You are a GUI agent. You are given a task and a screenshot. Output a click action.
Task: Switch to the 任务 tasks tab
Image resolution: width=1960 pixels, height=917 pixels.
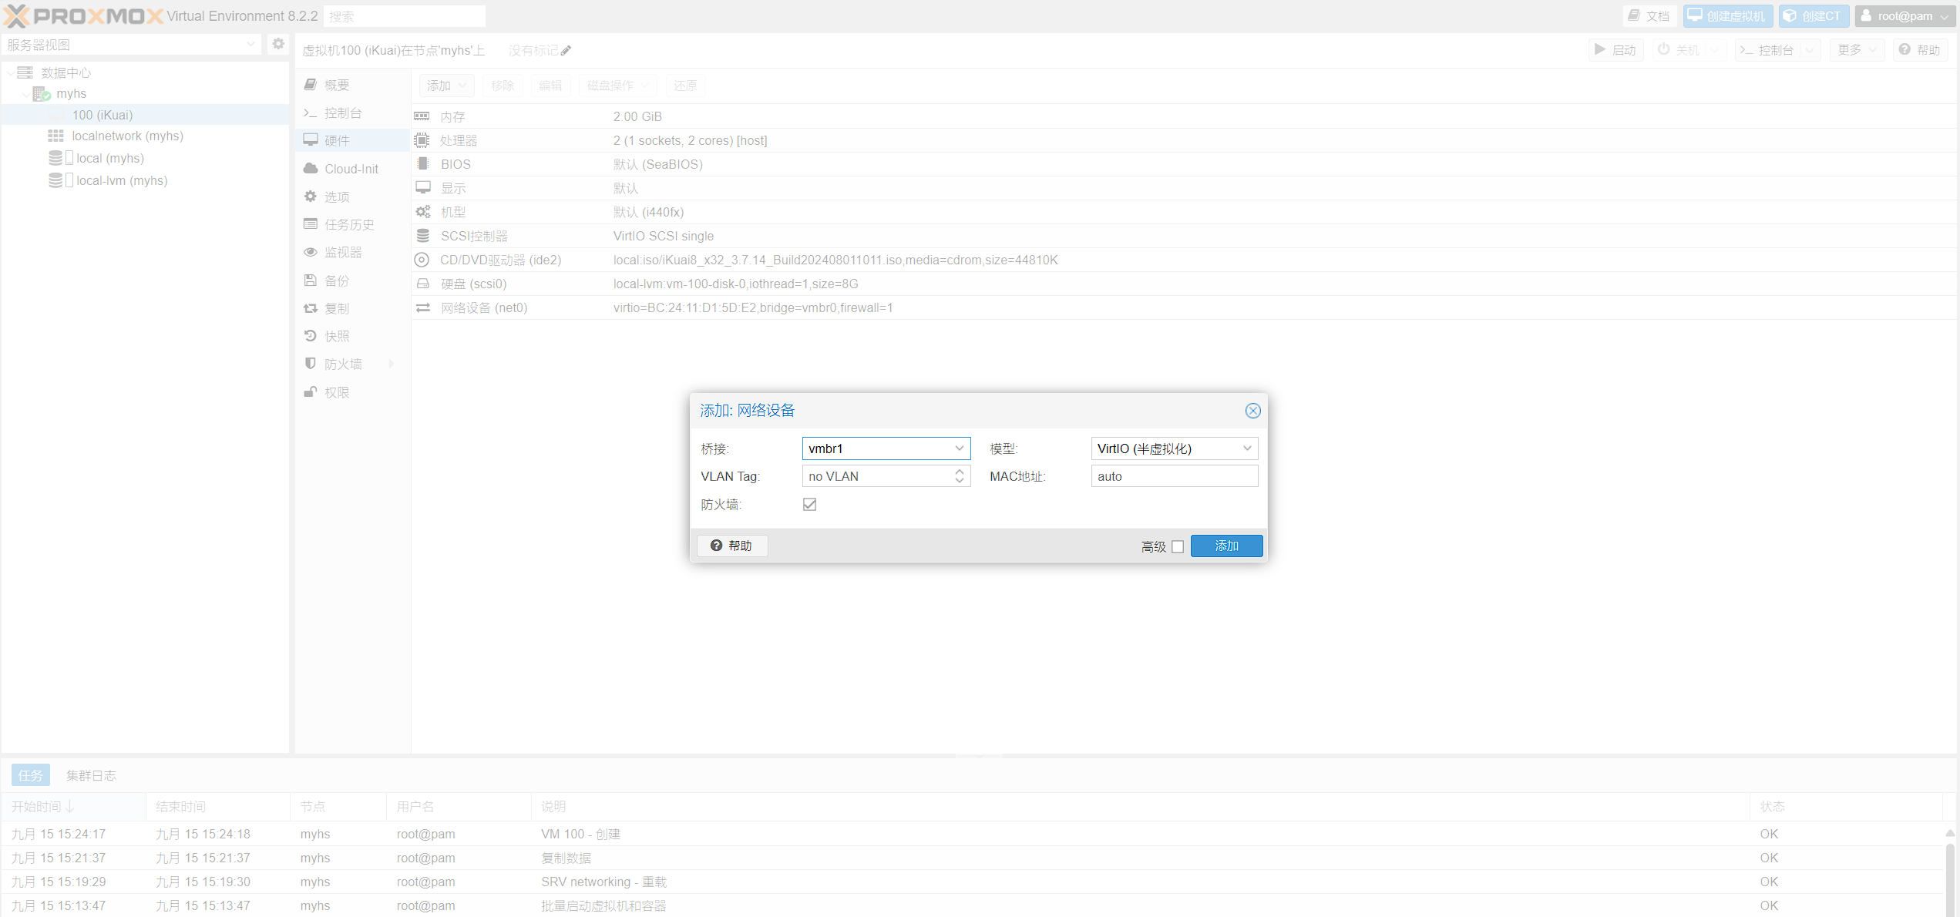point(31,775)
